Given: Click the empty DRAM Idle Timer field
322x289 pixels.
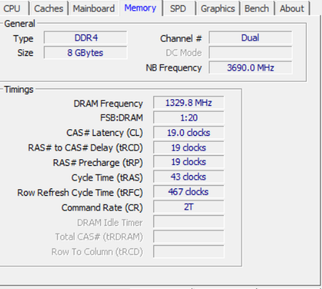Looking at the screenshot, I should pyautogui.click(x=189, y=222).
